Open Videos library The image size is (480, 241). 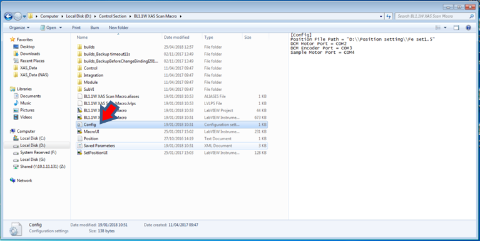(x=26, y=117)
